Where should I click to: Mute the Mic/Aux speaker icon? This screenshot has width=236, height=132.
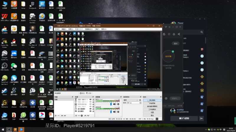tap(115, 104)
